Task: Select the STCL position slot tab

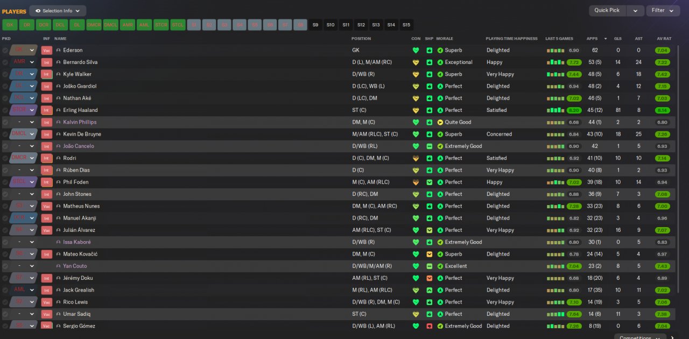Action: [178, 25]
